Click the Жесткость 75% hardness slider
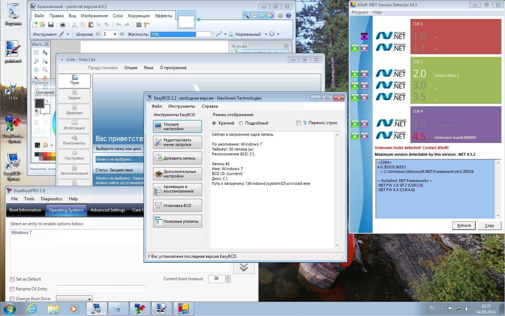505x316 pixels. click(x=181, y=34)
